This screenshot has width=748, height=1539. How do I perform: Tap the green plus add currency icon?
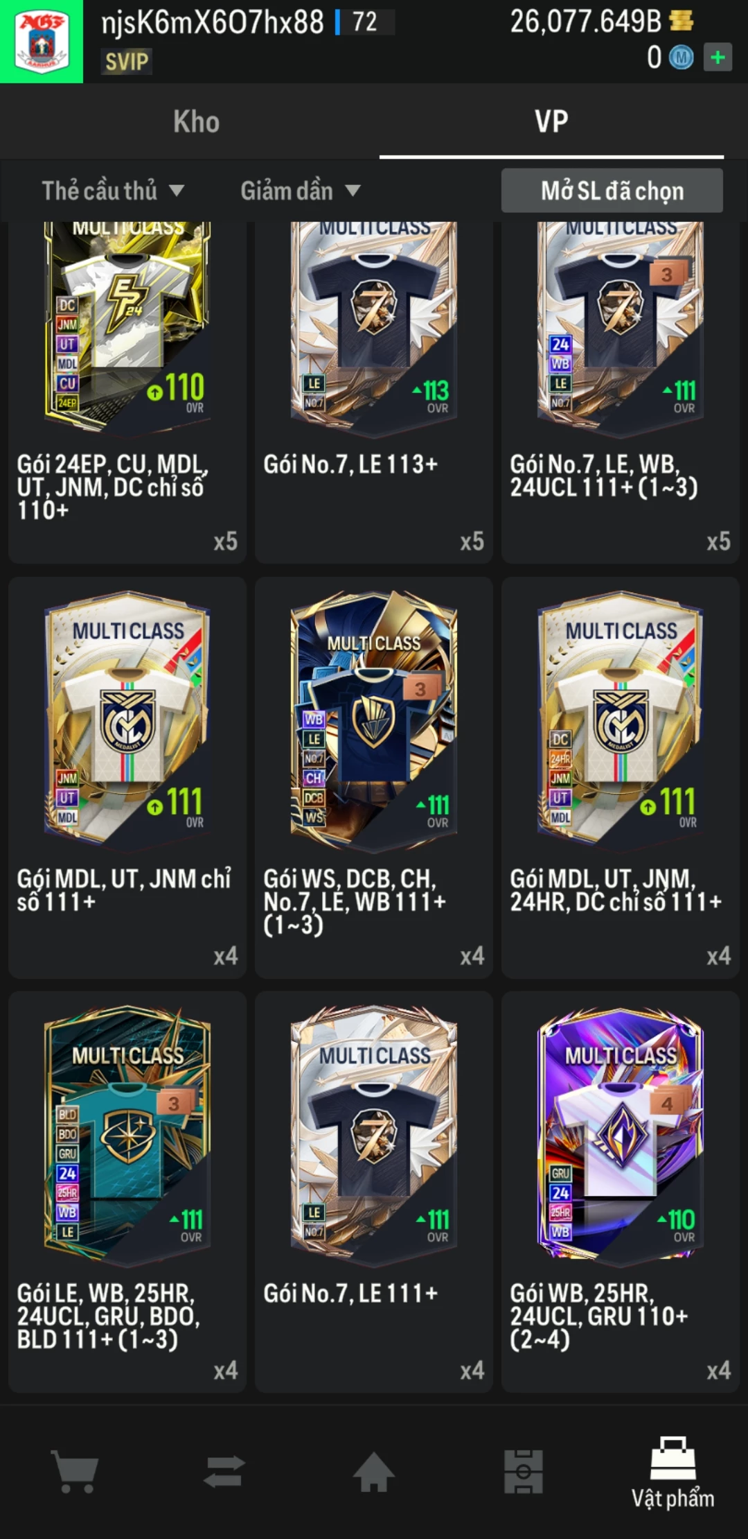(x=718, y=58)
